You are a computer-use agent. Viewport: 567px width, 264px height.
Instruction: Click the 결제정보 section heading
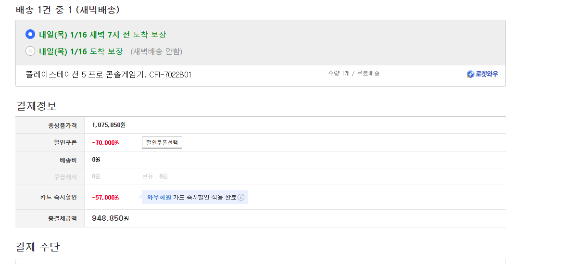(x=36, y=106)
